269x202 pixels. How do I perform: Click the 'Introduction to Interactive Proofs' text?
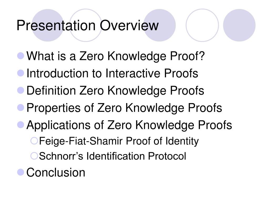pos(112,73)
